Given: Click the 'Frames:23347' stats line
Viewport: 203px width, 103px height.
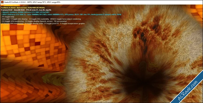Looking at the screenshot, I should tap(26, 10).
